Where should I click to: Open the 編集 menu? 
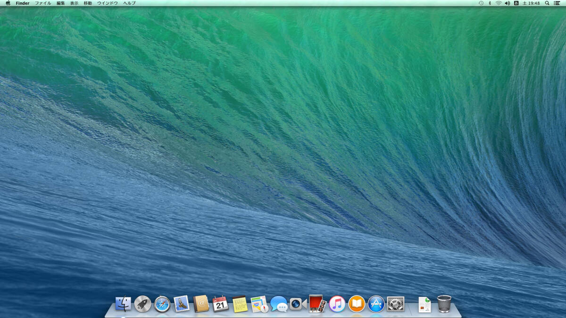click(61, 3)
